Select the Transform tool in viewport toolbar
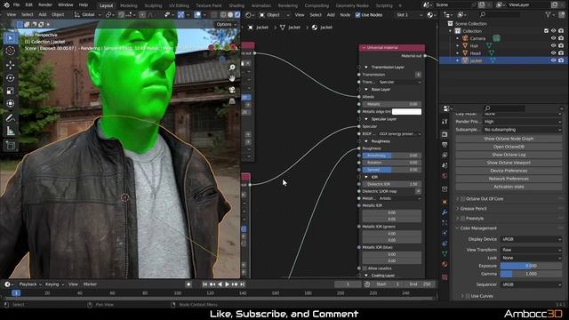The height and width of the screenshot is (320, 569). pyautogui.click(x=10, y=104)
